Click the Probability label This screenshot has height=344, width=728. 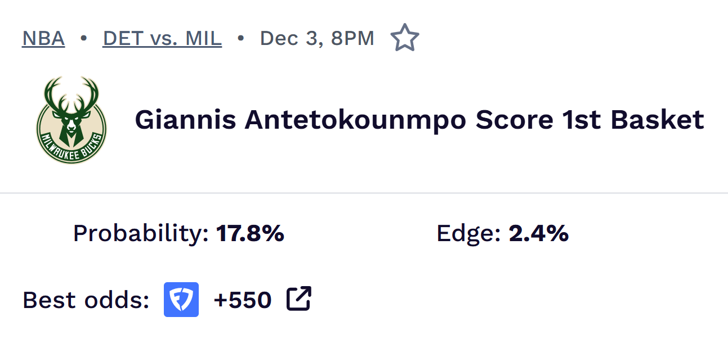tap(141, 233)
